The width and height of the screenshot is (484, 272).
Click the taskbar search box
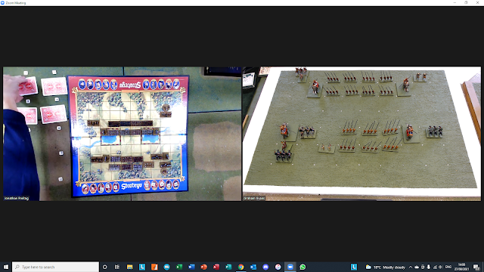tap(55, 267)
